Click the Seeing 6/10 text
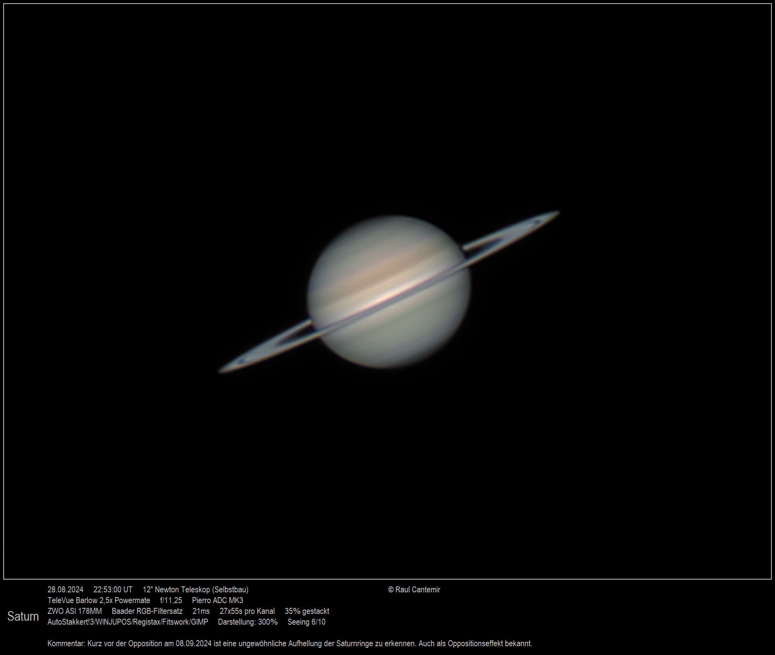Screen dimensions: 775x655 click(x=306, y=622)
